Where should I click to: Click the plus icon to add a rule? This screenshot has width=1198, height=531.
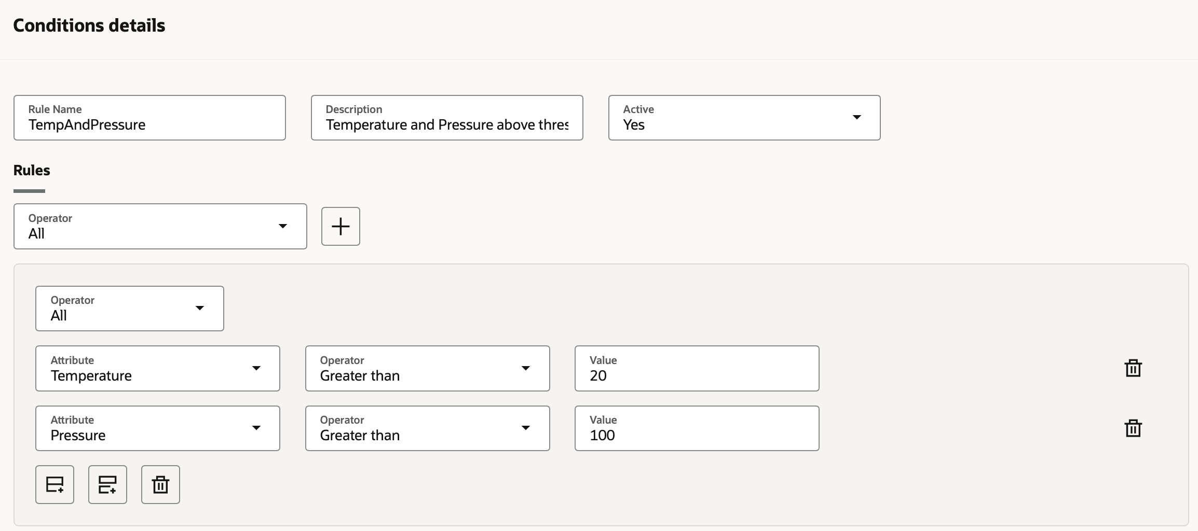coord(341,226)
